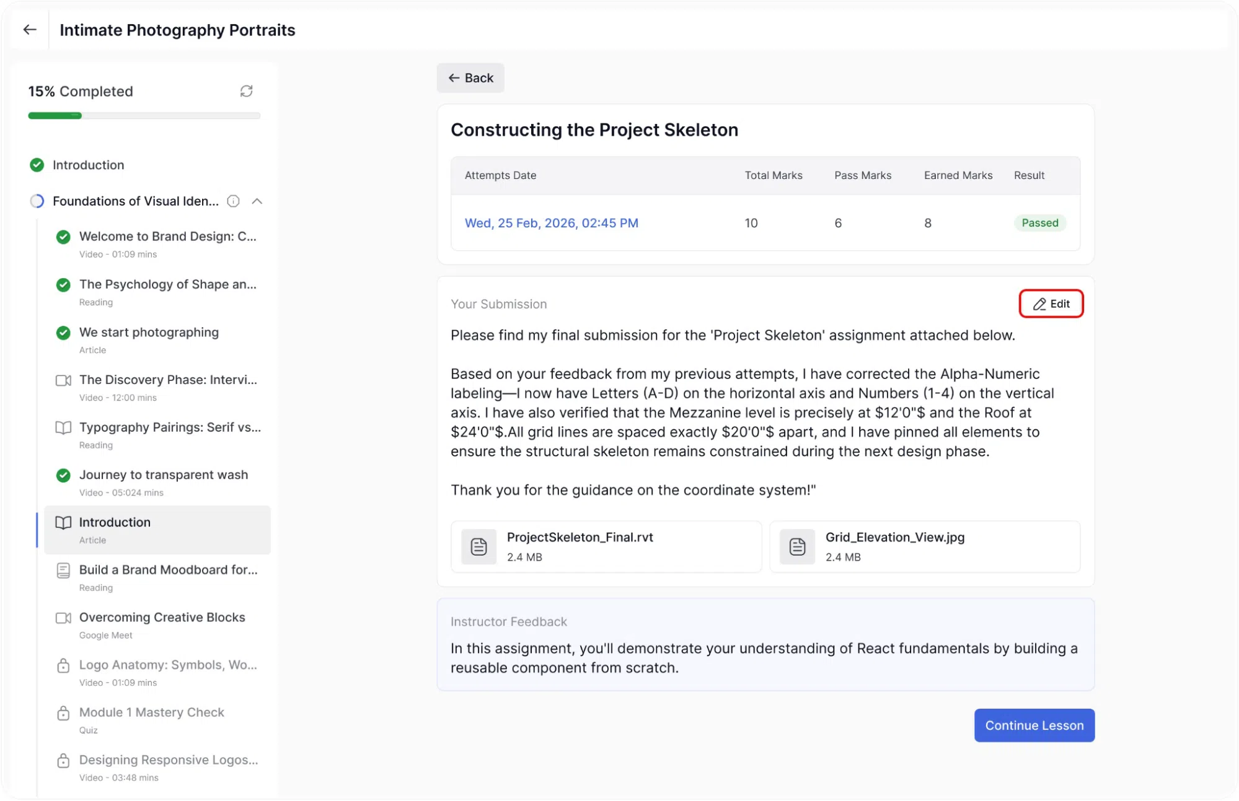Open the Wed, 25 Feb attempt date link
Image resolution: width=1239 pixels, height=801 pixels.
coord(552,223)
